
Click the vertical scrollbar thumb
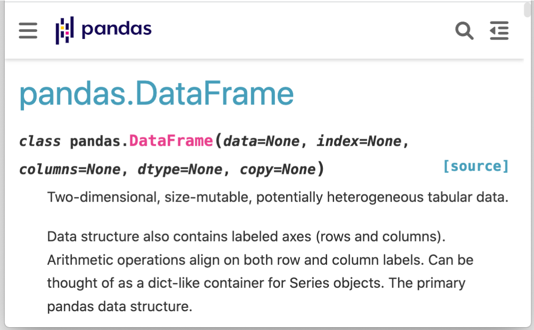(528, 10)
